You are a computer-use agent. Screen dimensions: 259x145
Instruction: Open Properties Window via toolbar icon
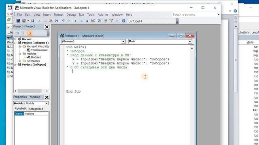click(x=105, y=21)
